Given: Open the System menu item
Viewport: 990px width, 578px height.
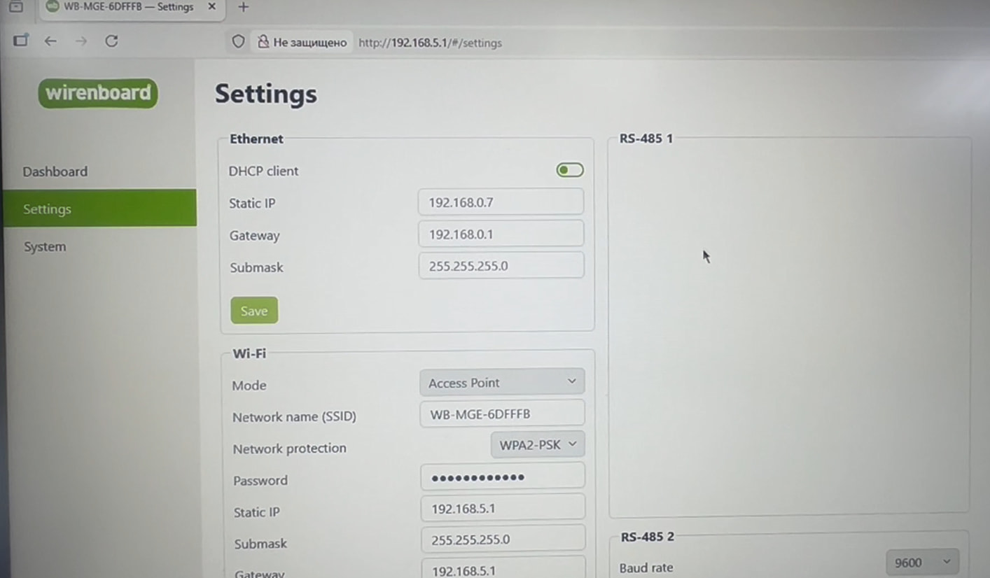Looking at the screenshot, I should coord(45,246).
